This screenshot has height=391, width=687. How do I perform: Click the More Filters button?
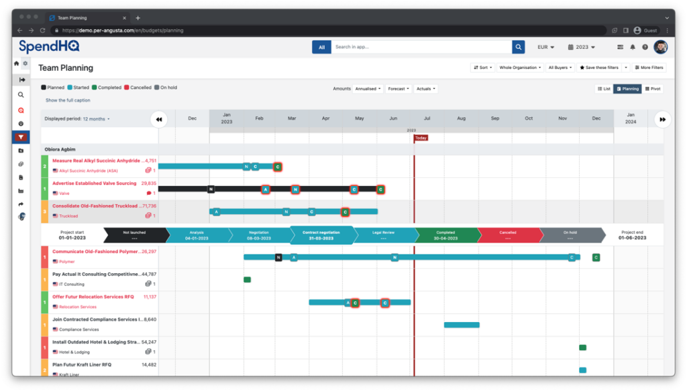coord(649,68)
